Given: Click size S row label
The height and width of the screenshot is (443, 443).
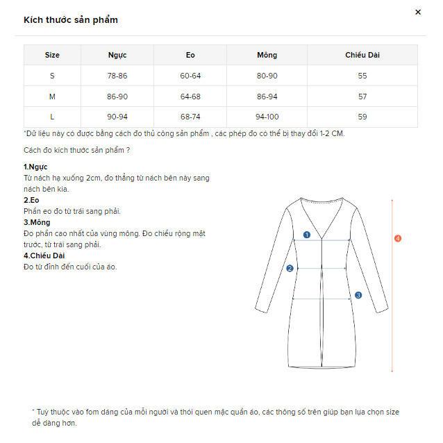Looking at the screenshot, I should point(52,76).
